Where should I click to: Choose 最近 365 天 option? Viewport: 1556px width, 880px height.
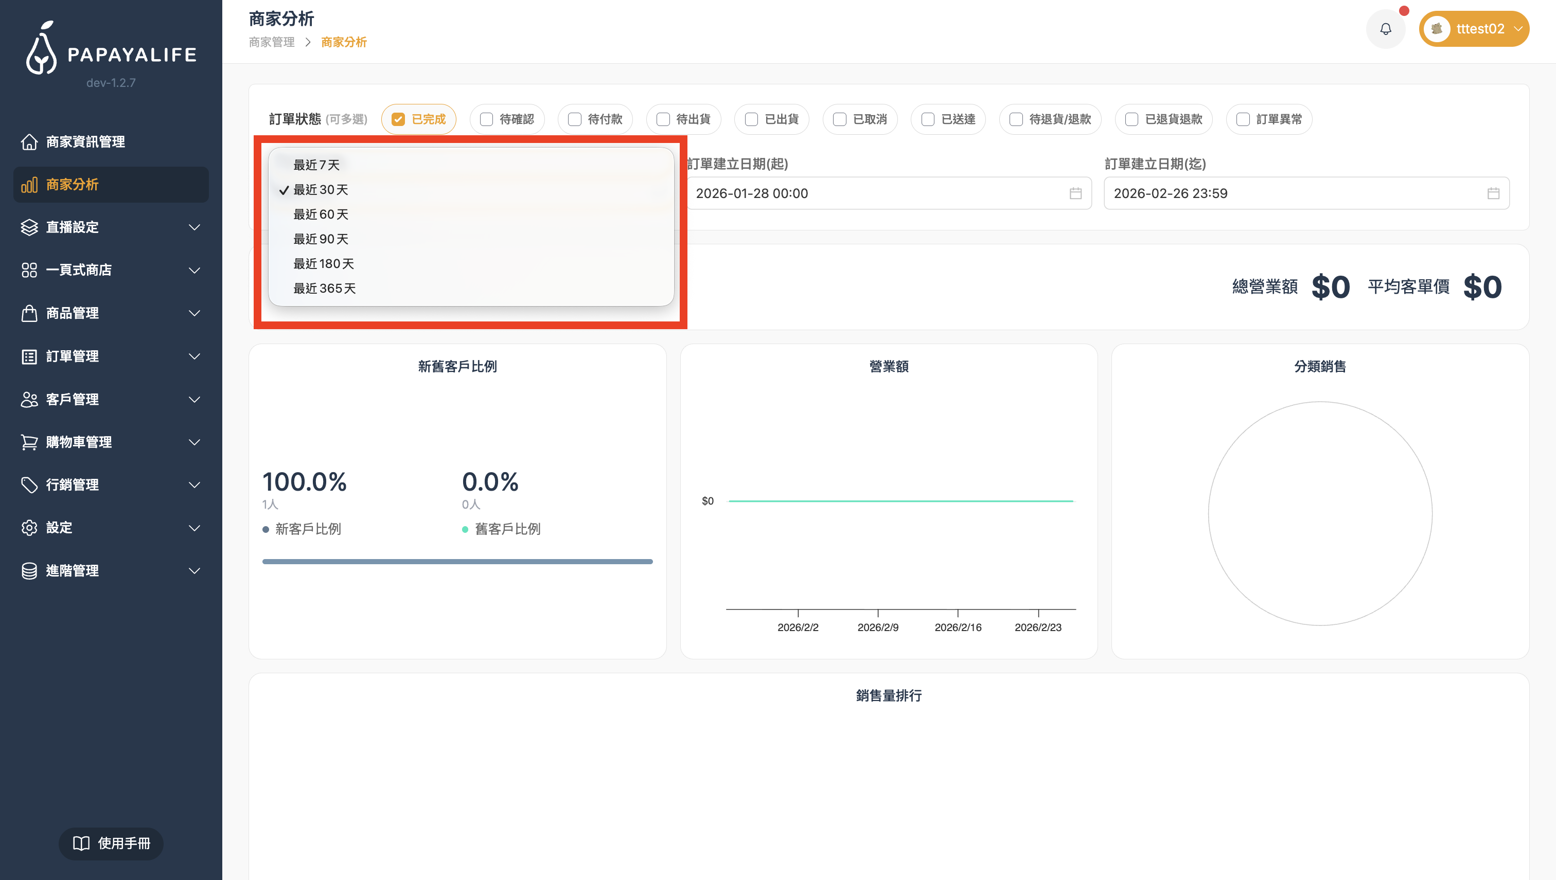point(324,289)
